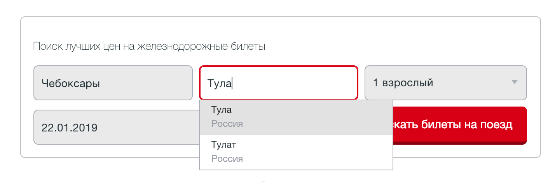Pick the highlighted first autocomplete row
The width and height of the screenshot is (555, 182).
[296, 117]
